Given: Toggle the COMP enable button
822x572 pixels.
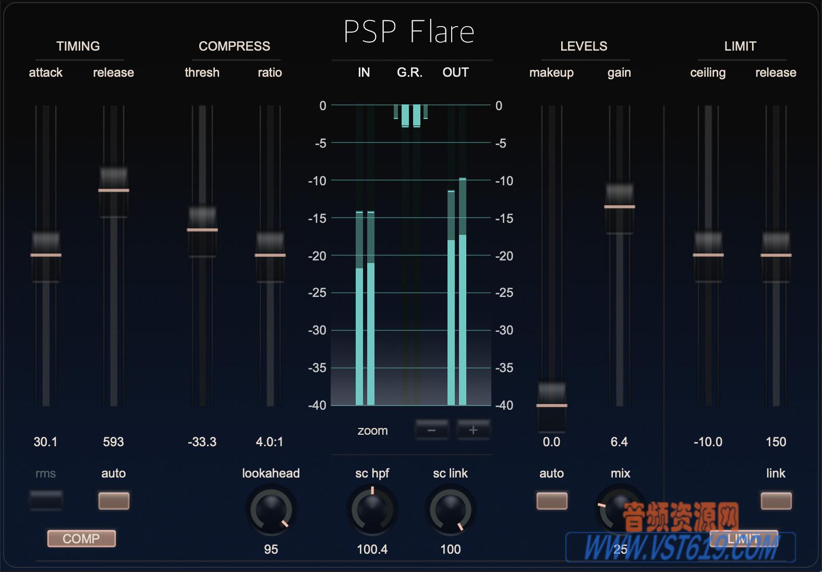Looking at the screenshot, I should 81,539.
